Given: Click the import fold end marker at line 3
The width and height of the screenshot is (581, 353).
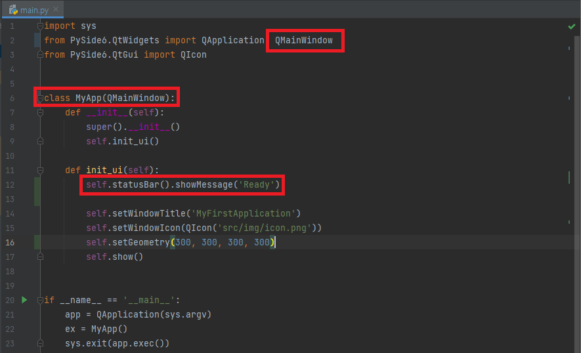Looking at the screenshot, I should pyautogui.click(x=41, y=55).
